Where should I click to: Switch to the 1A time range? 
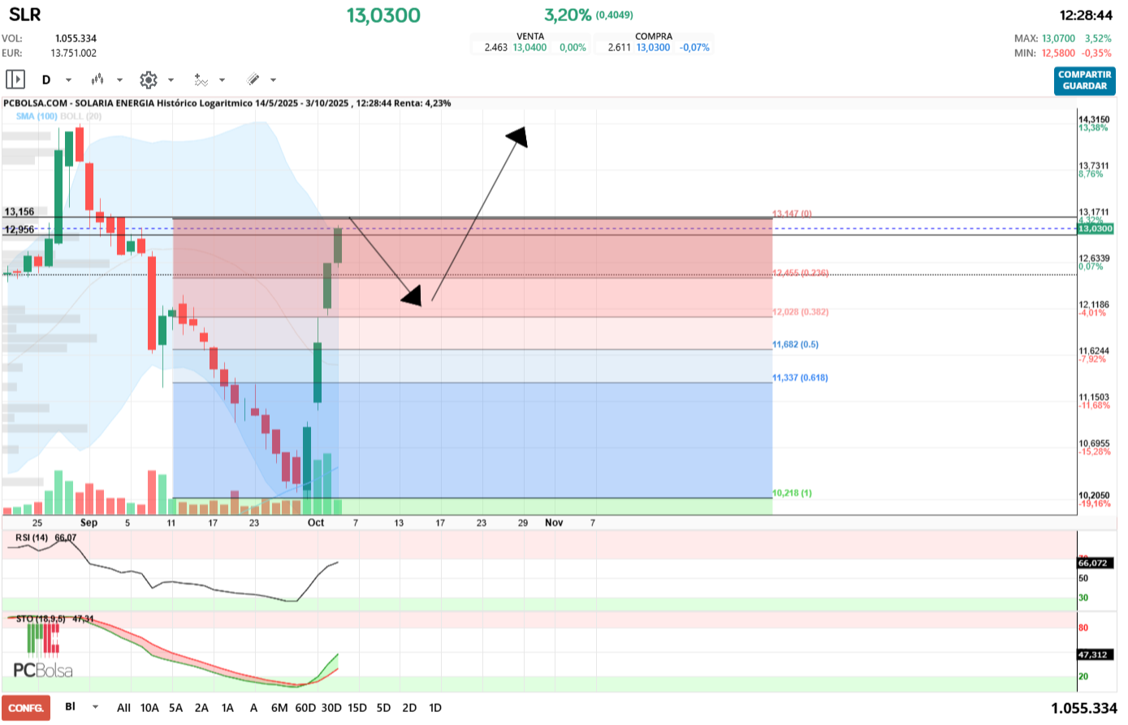(x=227, y=708)
